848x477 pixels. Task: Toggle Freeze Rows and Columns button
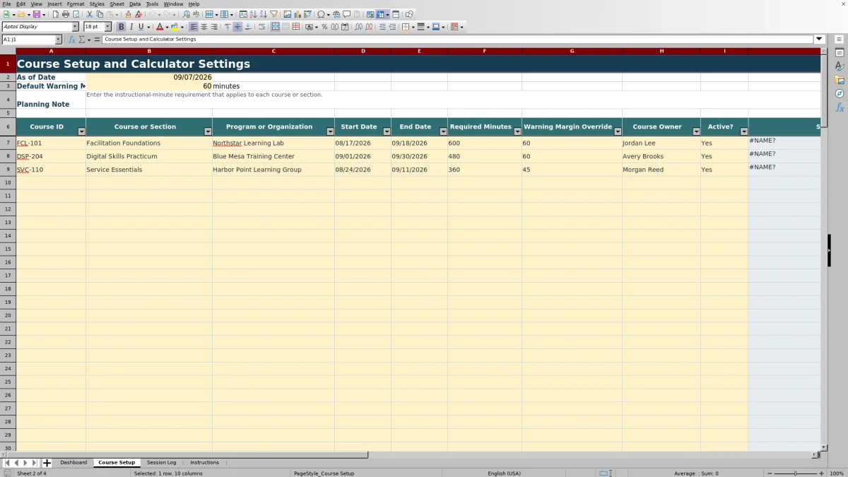380,14
